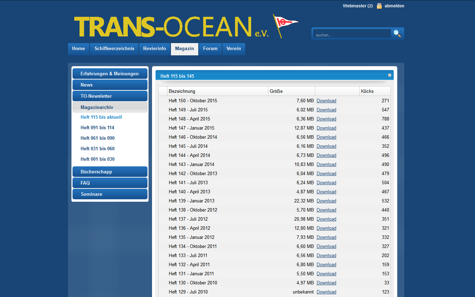Screen dimensions: 475x297
Task: Open the Magazin tab
Action: tap(185, 49)
